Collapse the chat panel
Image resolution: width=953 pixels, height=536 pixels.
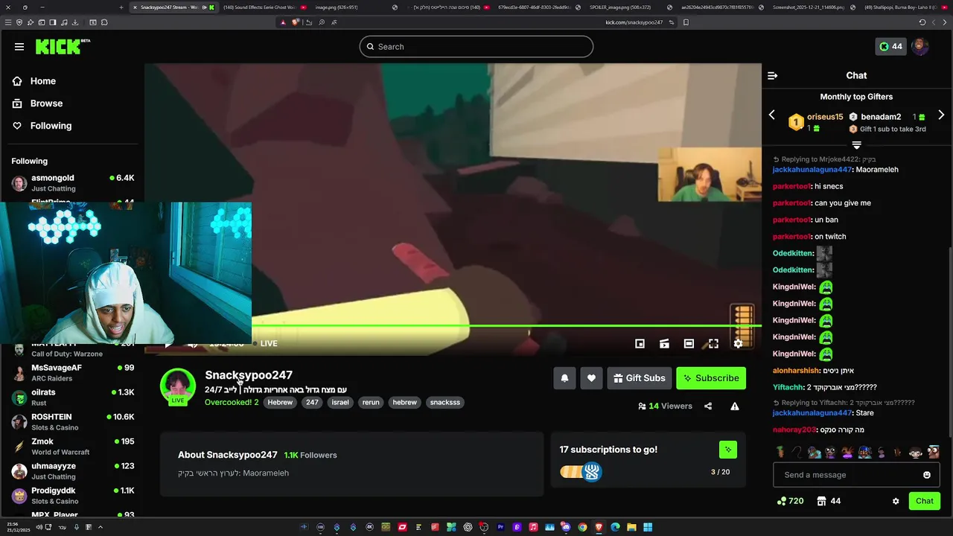click(772, 76)
